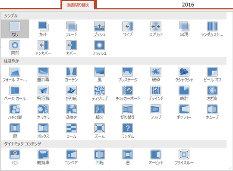
Task: Pick the クシャクシャ transition
Action: pyautogui.click(x=184, y=75)
